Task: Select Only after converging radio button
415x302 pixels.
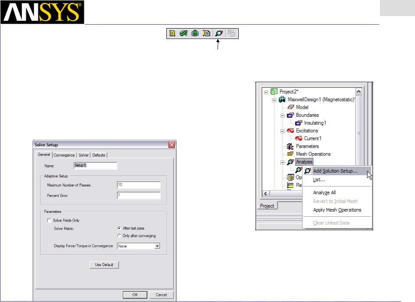Action: click(x=119, y=236)
